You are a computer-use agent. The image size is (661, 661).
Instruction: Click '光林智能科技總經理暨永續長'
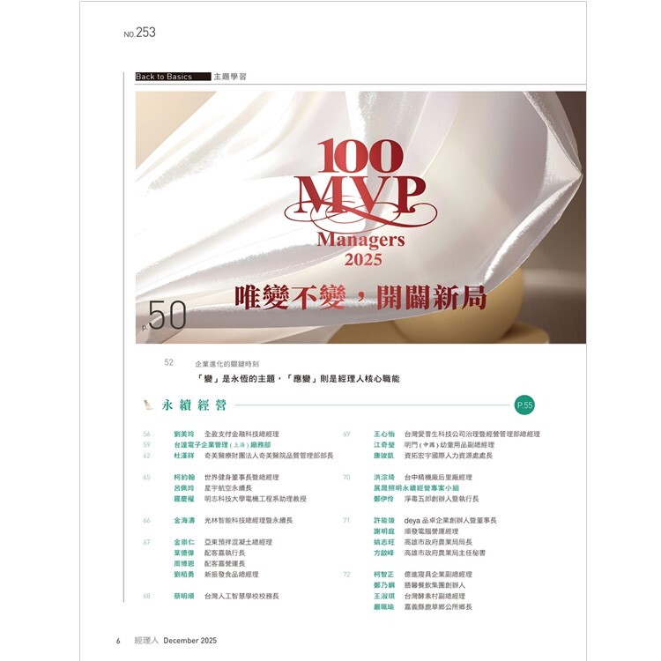[249, 521]
